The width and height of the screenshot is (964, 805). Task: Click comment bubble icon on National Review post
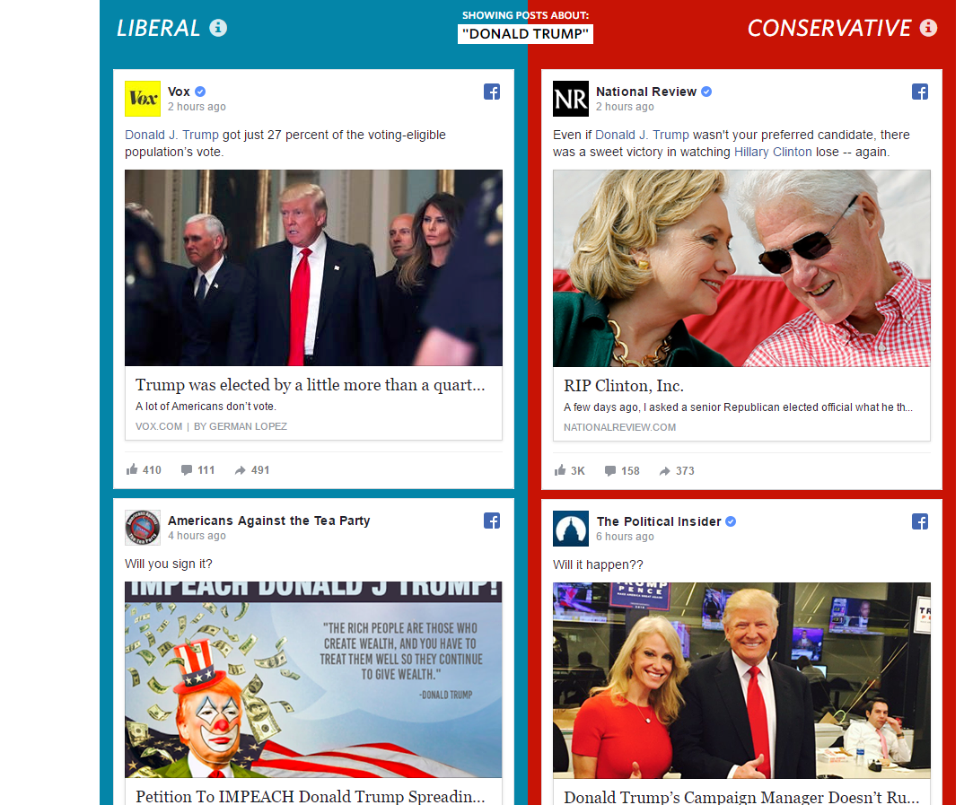click(x=609, y=471)
